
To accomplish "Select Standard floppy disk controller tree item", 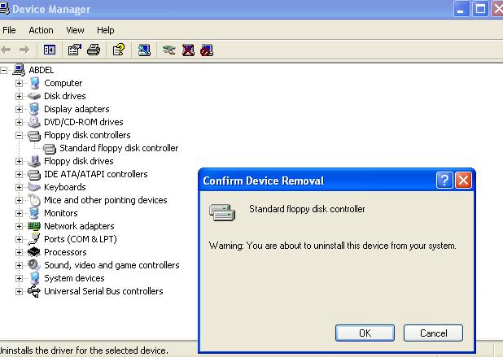I will pos(119,148).
